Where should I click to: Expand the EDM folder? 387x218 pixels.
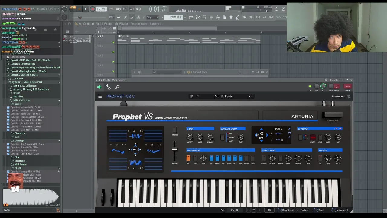click(x=17, y=157)
